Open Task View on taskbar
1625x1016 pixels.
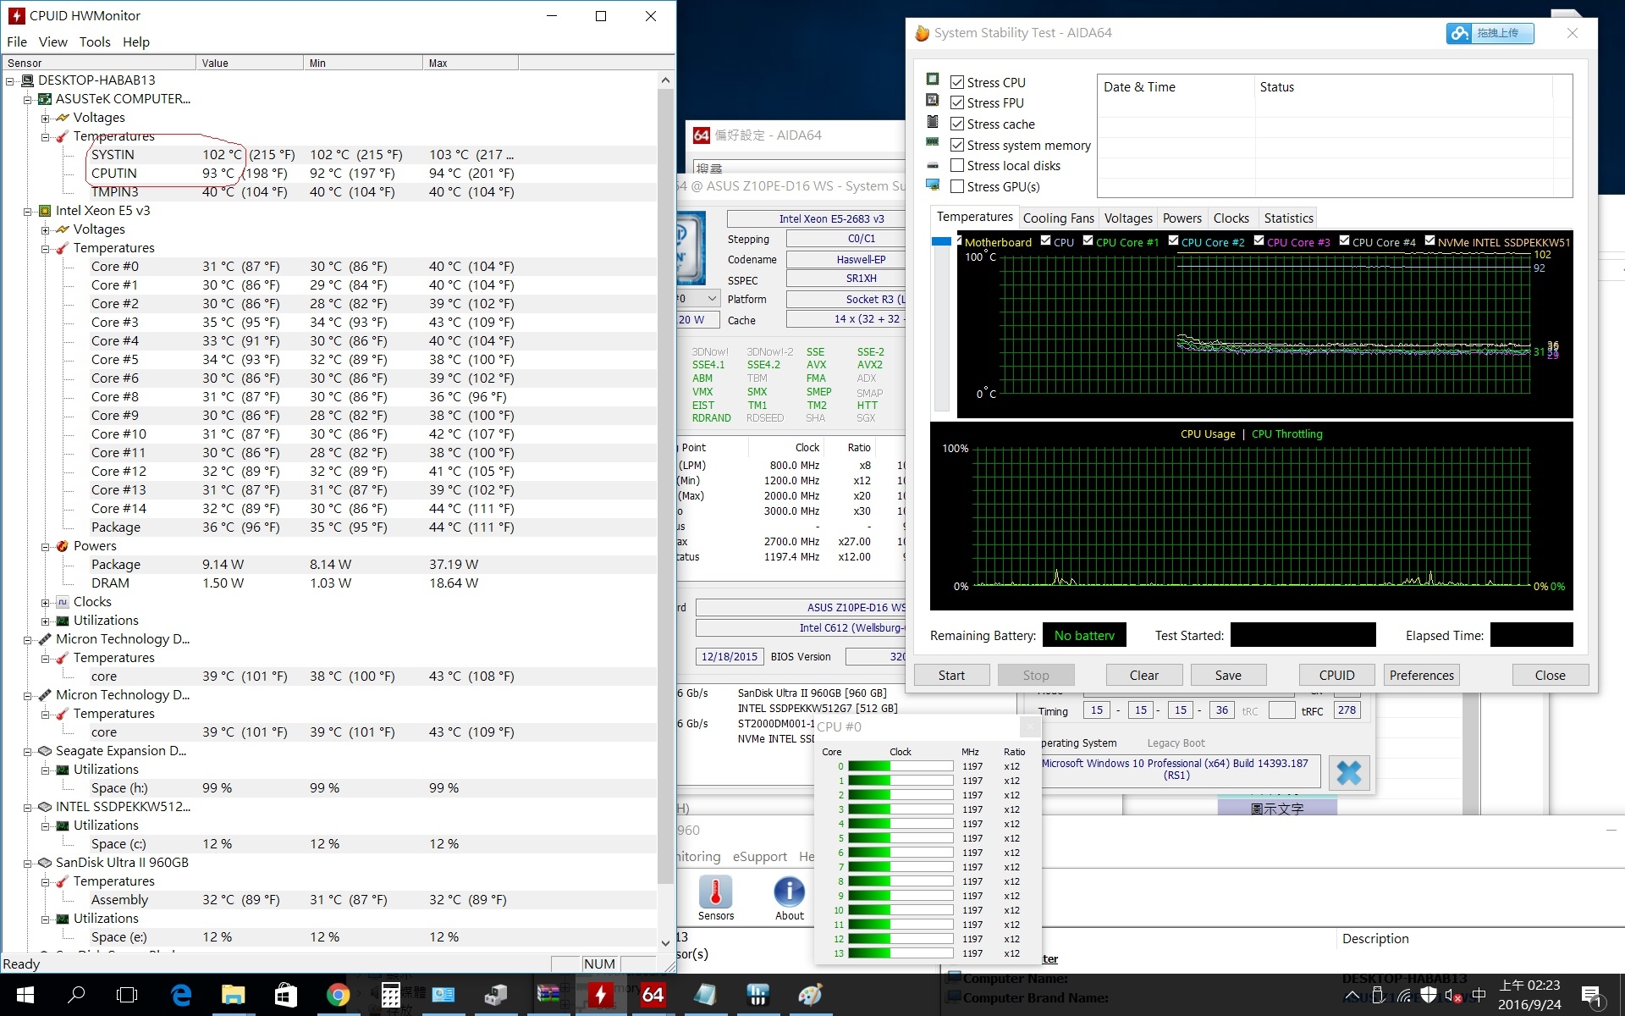pyautogui.click(x=127, y=995)
